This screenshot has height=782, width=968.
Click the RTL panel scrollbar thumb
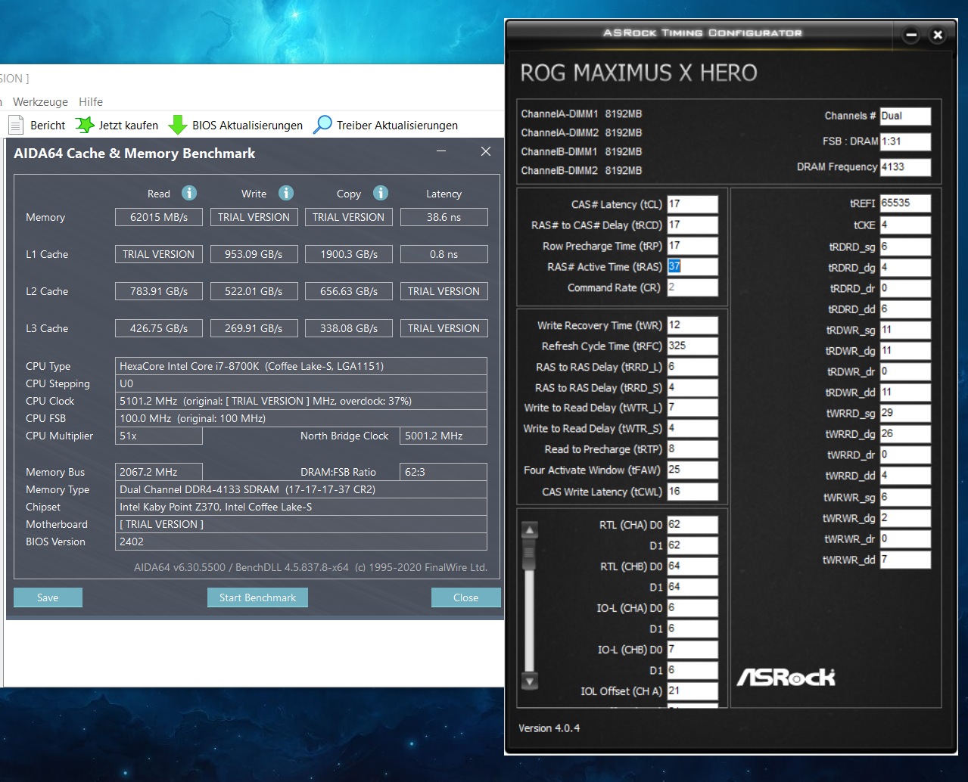(x=530, y=555)
